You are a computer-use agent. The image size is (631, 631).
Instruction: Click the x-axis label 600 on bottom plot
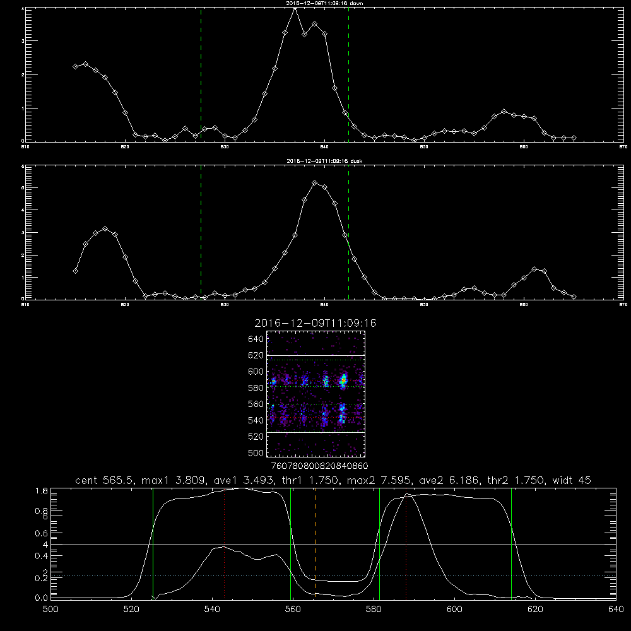click(x=455, y=609)
